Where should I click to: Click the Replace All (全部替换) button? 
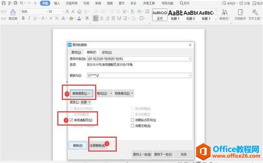[98, 145]
